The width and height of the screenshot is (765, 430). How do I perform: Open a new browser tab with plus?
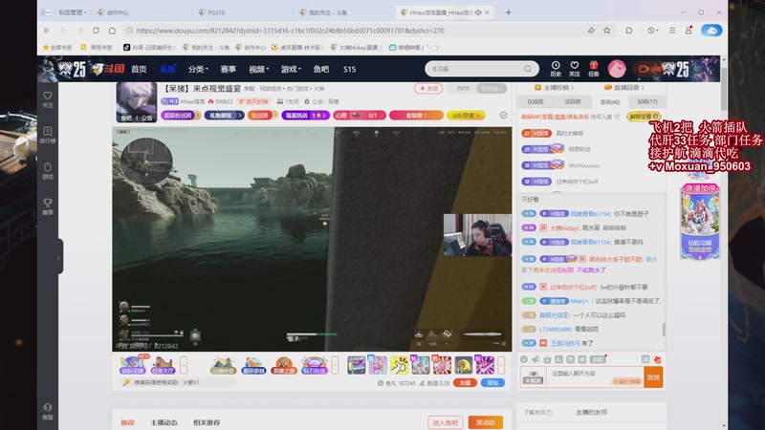pos(508,12)
